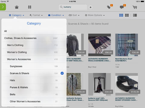
Task: Open the Category filter dropdown
Action: [17, 15]
